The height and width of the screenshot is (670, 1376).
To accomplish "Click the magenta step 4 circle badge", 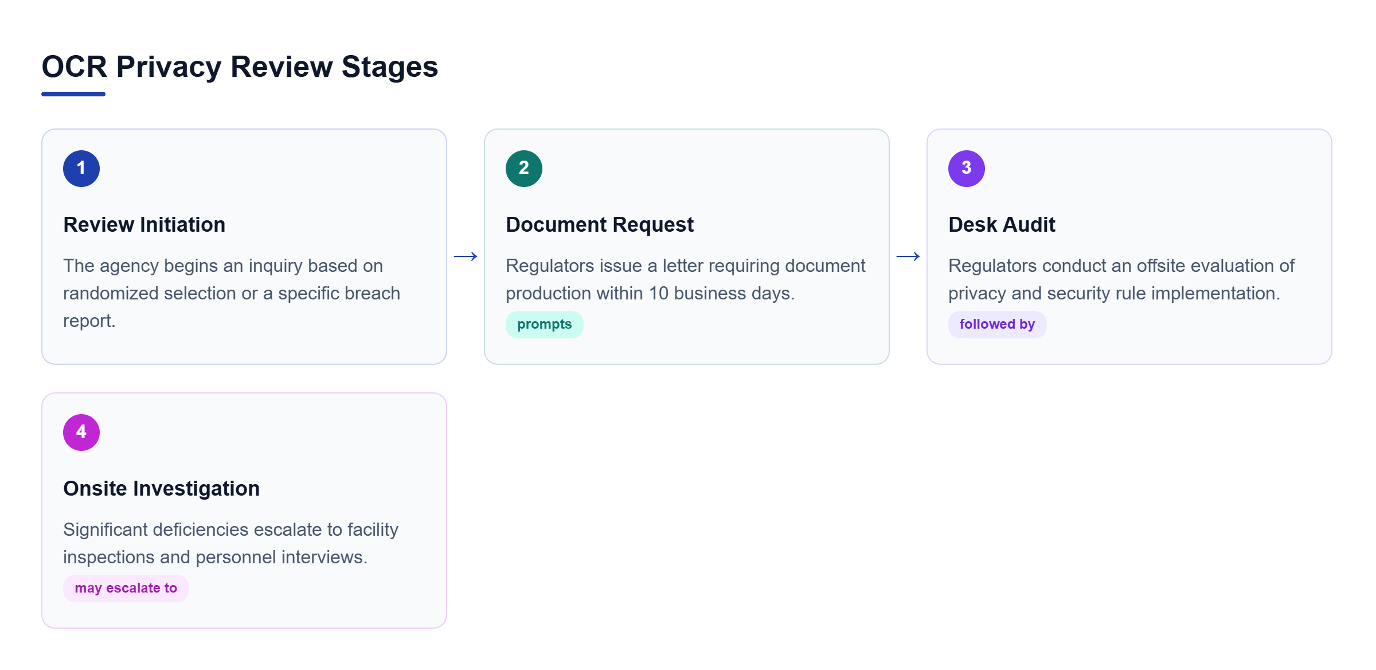I will [x=81, y=433].
